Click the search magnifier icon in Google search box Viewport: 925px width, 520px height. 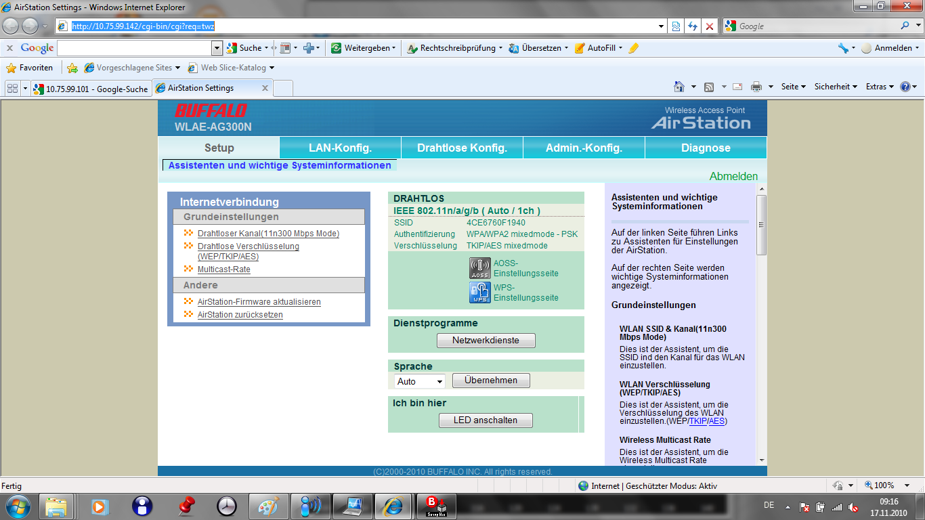(906, 26)
